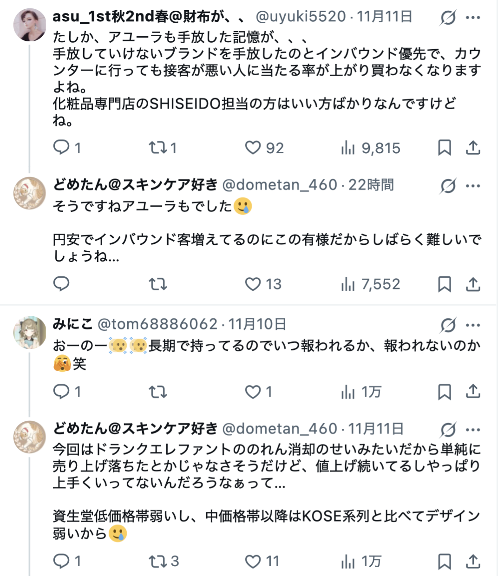Bookmark asu_1st秋2nd春's tweet

point(445,148)
